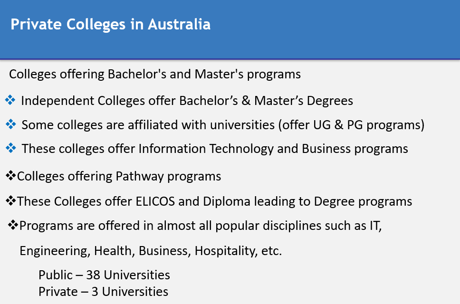Screen dimensions: 460x304
Task: Click blue bullet before Information Technology line
Action: [11, 148]
